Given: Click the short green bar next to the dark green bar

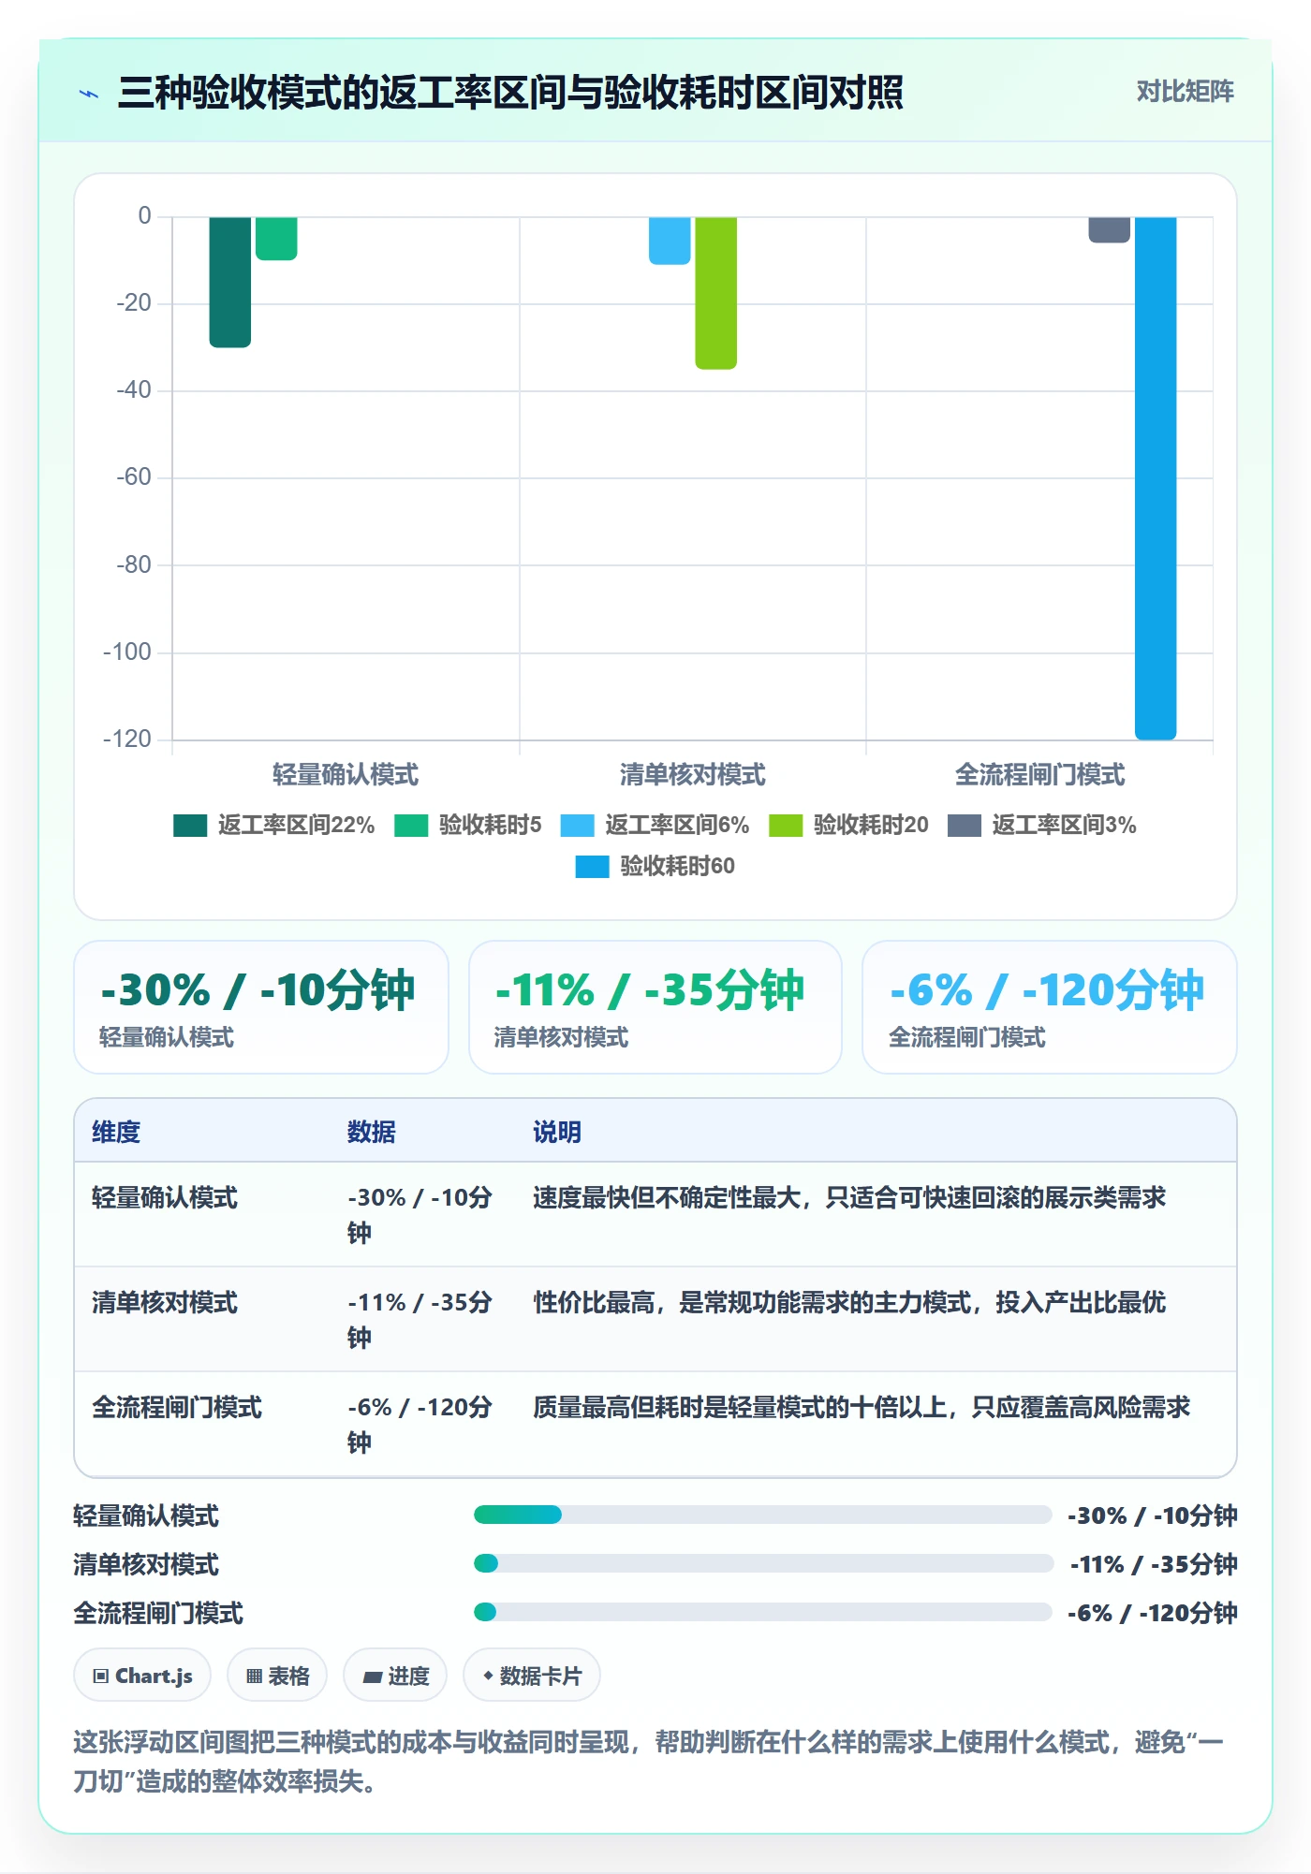Looking at the screenshot, I should coord(276,239).
